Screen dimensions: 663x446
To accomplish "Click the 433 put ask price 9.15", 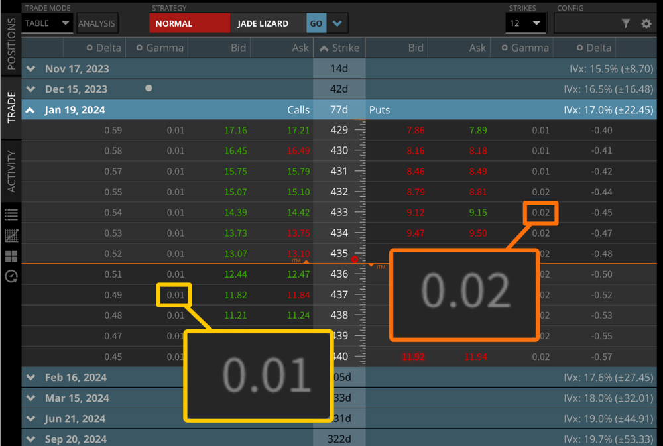I will [478, 213].
